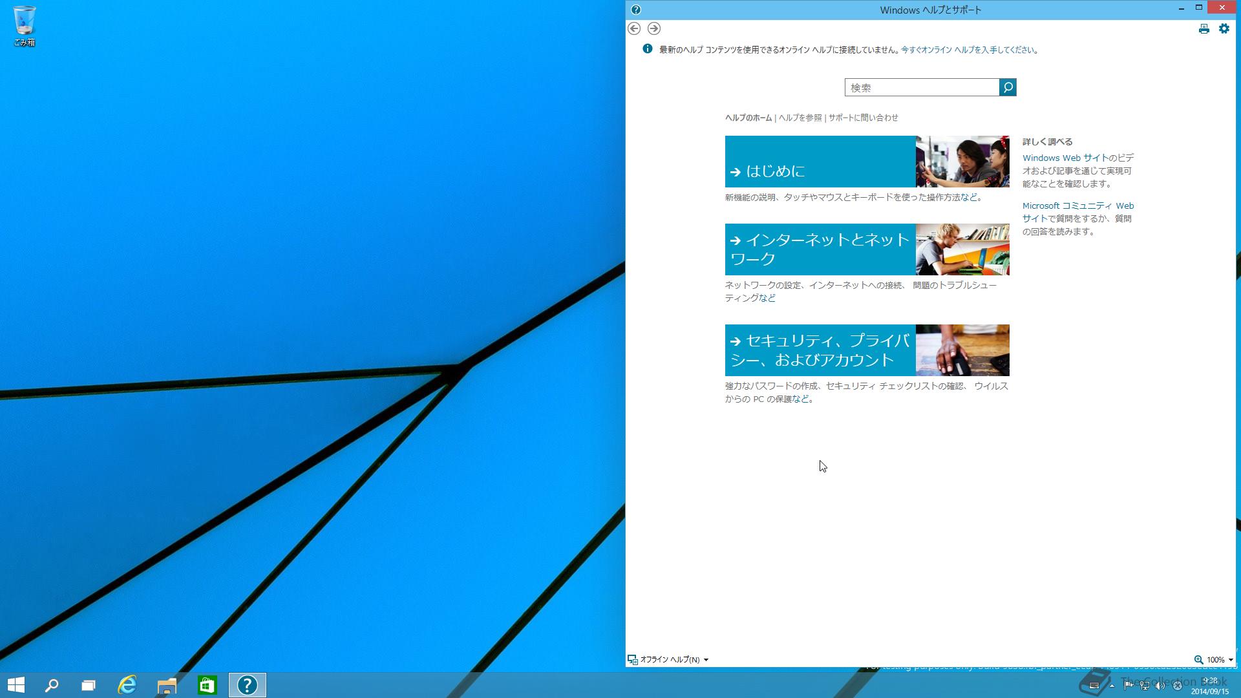The width and height of the screenshot is (1241, 698).
Task: Click the magnifier search button beside 検索 box
Action: click(1008, 87)
